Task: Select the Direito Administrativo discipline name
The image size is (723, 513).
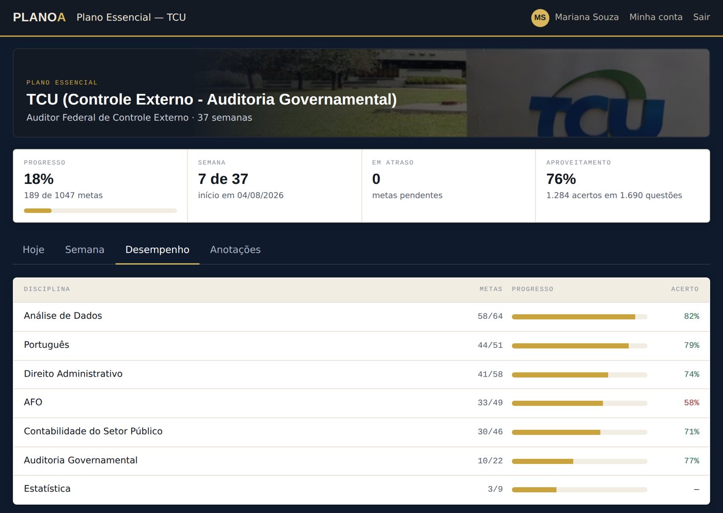Action: click(73, 374)
